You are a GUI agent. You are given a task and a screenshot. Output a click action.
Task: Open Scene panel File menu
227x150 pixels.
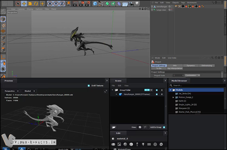pos(113,86)
